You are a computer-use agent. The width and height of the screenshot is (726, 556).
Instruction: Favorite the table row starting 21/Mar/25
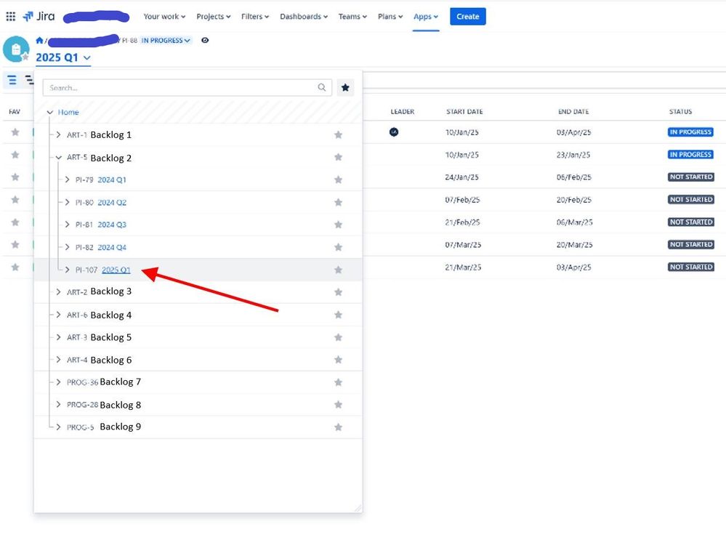[15, 267]
